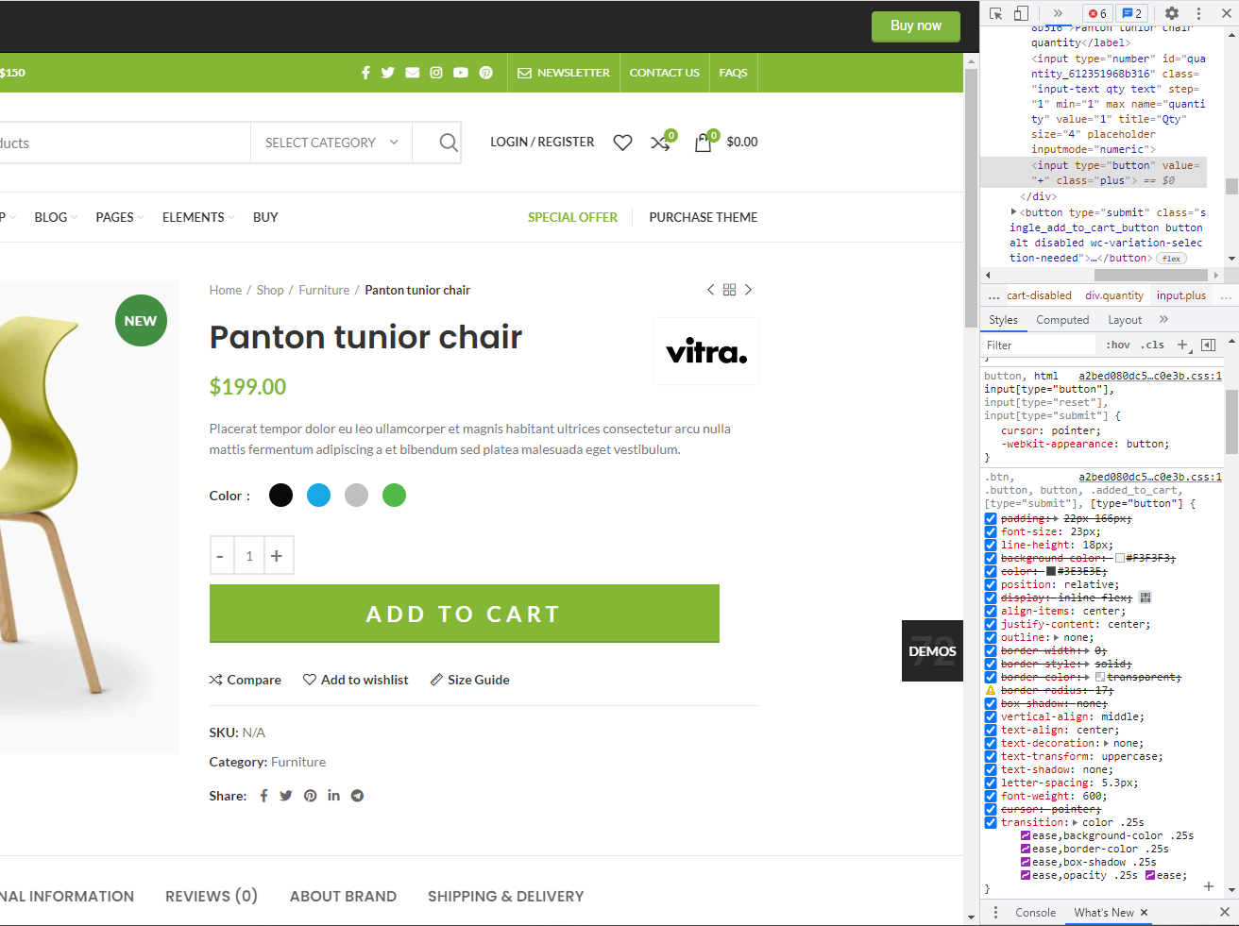Click the green Buy now button
1239x926 pixels.
915,26
